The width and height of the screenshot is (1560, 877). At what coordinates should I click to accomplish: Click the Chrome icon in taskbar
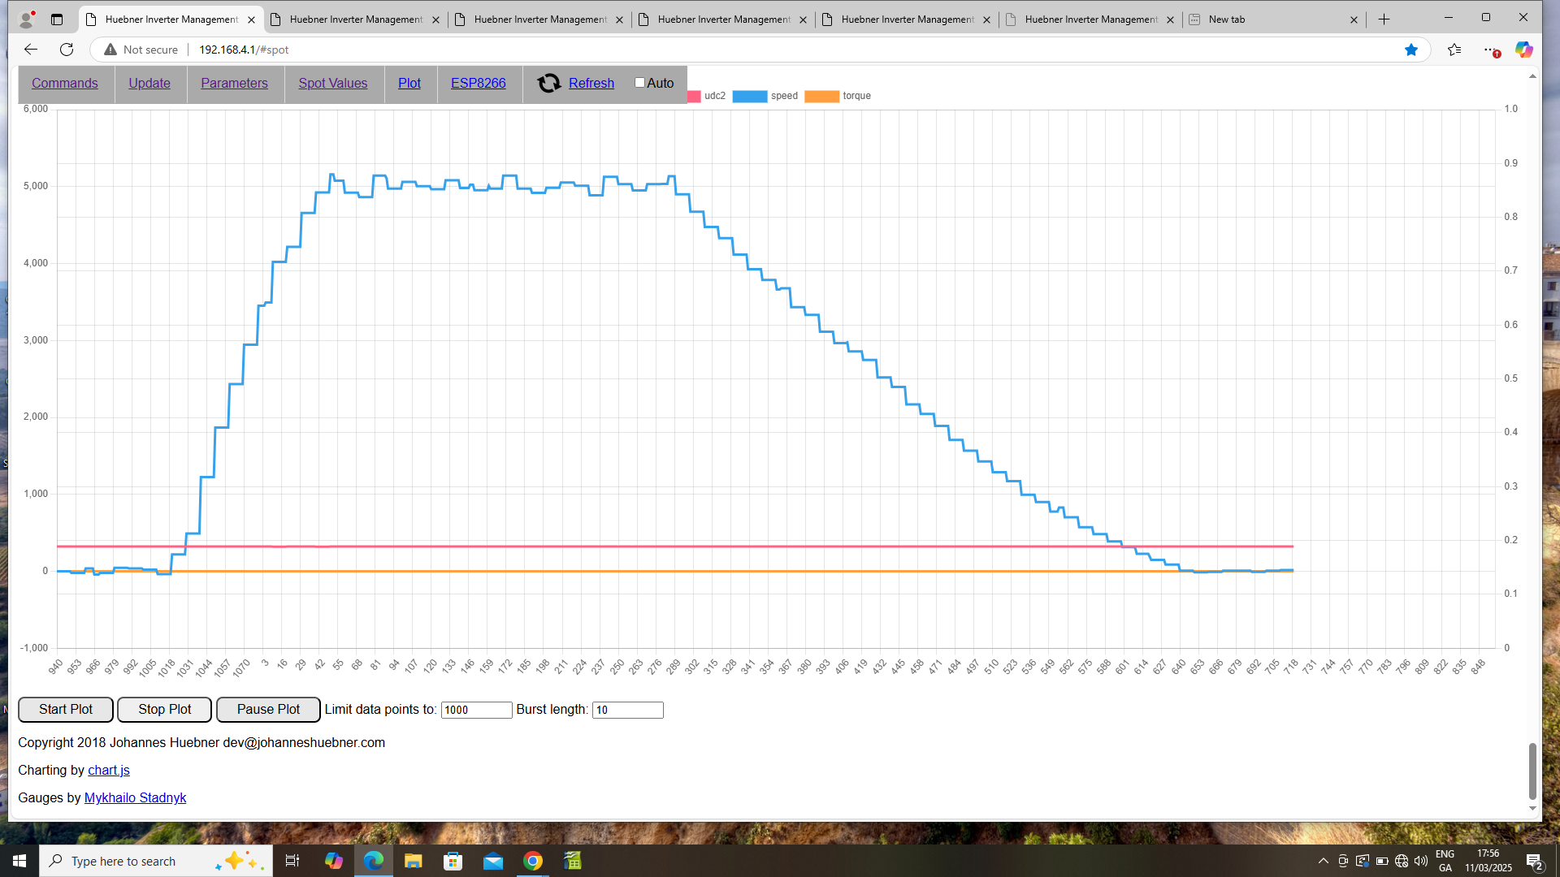click(533, 861)
